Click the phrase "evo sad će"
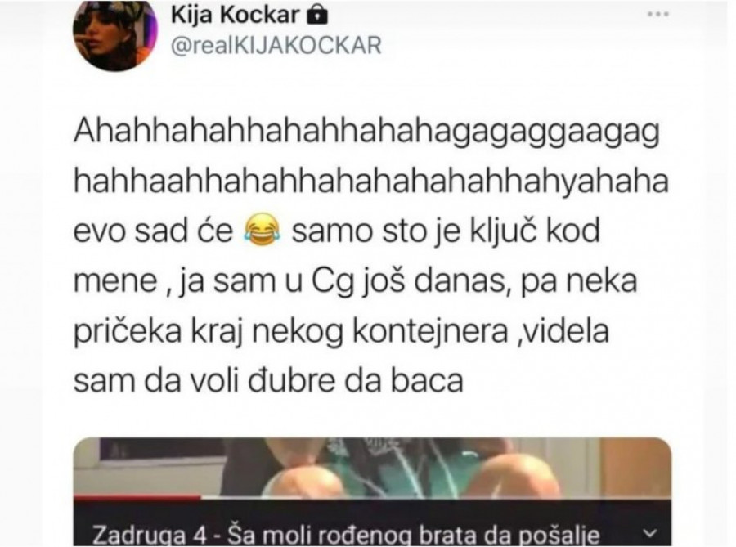This screenshot has width=736, height=547. click(154, 231)
